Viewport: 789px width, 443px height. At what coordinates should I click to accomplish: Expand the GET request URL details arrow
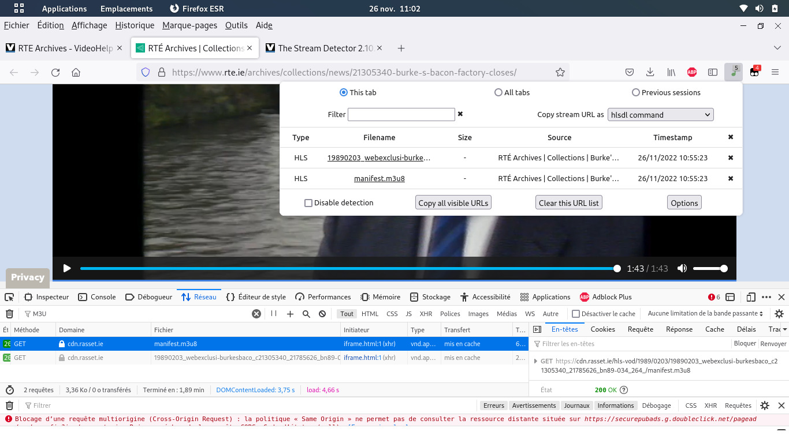coord(535,361)
